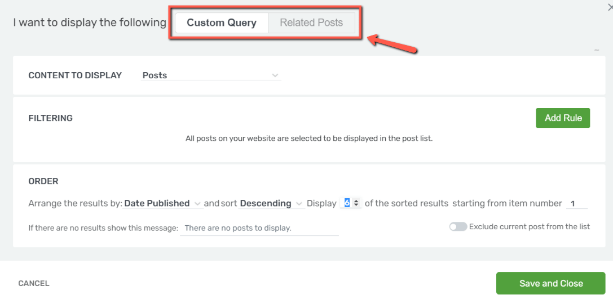
Task: Click the Save and Close button
Action: [x=551, y=283]
